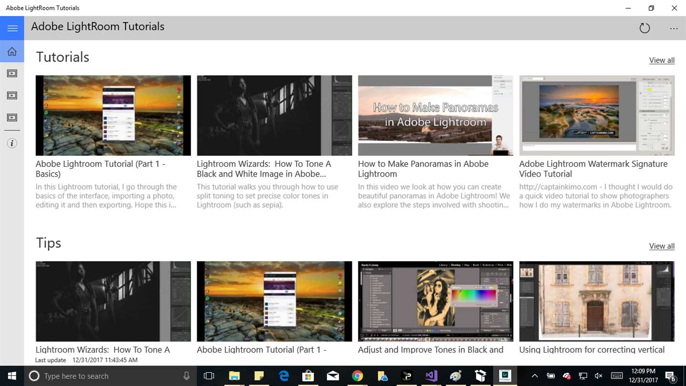
Task: Open the About info icon in sidebar
Action: pos(12,143)
